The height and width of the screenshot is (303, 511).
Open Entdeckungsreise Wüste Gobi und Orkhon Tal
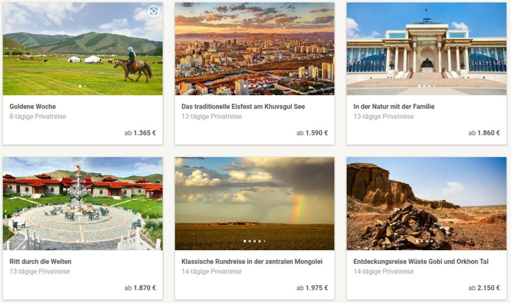[x=421, y=261]
